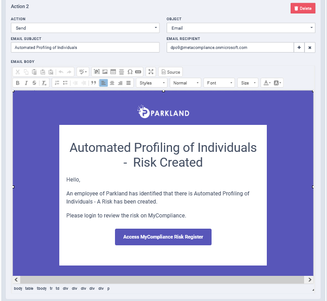Click the Remove Format icon
This screenshot has width=327, height=301.
(x=44, y=83)
